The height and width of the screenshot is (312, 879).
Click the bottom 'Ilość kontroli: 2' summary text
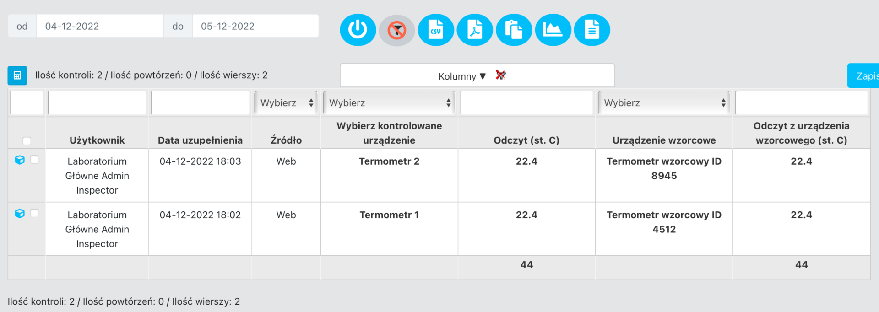coord(41,302)
